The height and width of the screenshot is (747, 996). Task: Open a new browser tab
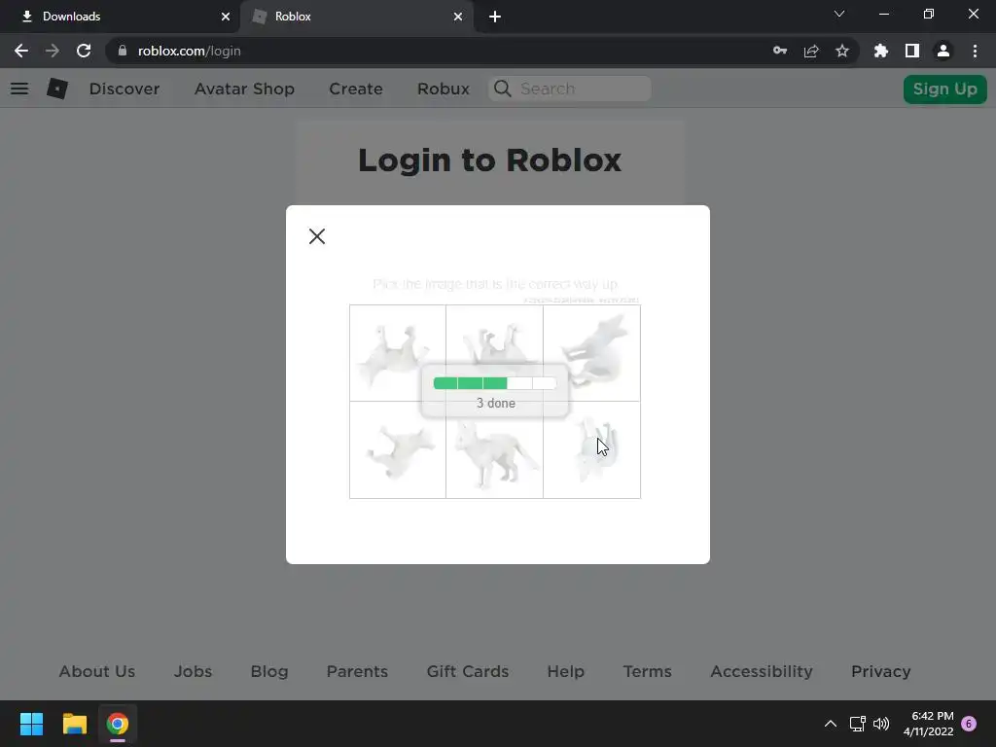coord(495,17)
